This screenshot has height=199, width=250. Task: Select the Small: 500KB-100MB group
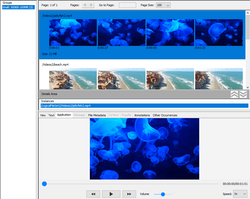pyautogui.click(x=18, y=7)
